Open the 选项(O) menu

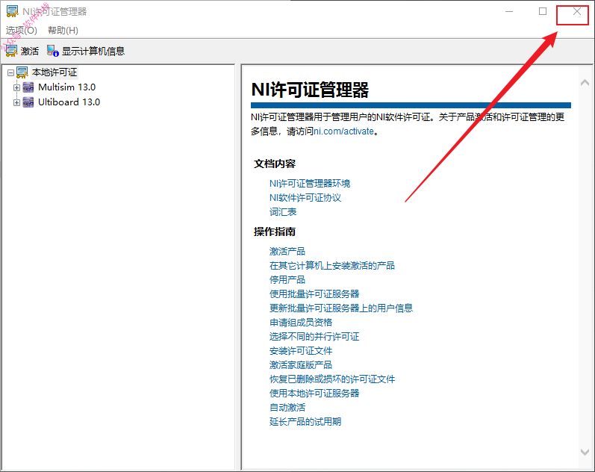point(21,31)
